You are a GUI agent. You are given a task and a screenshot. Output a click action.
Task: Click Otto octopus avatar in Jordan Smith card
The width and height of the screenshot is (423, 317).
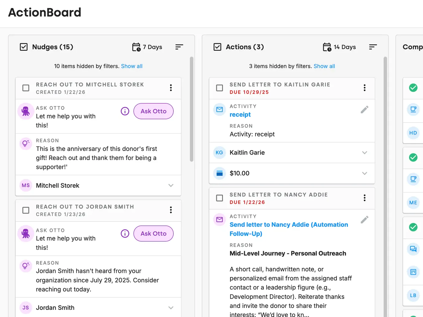coord(26,234)
